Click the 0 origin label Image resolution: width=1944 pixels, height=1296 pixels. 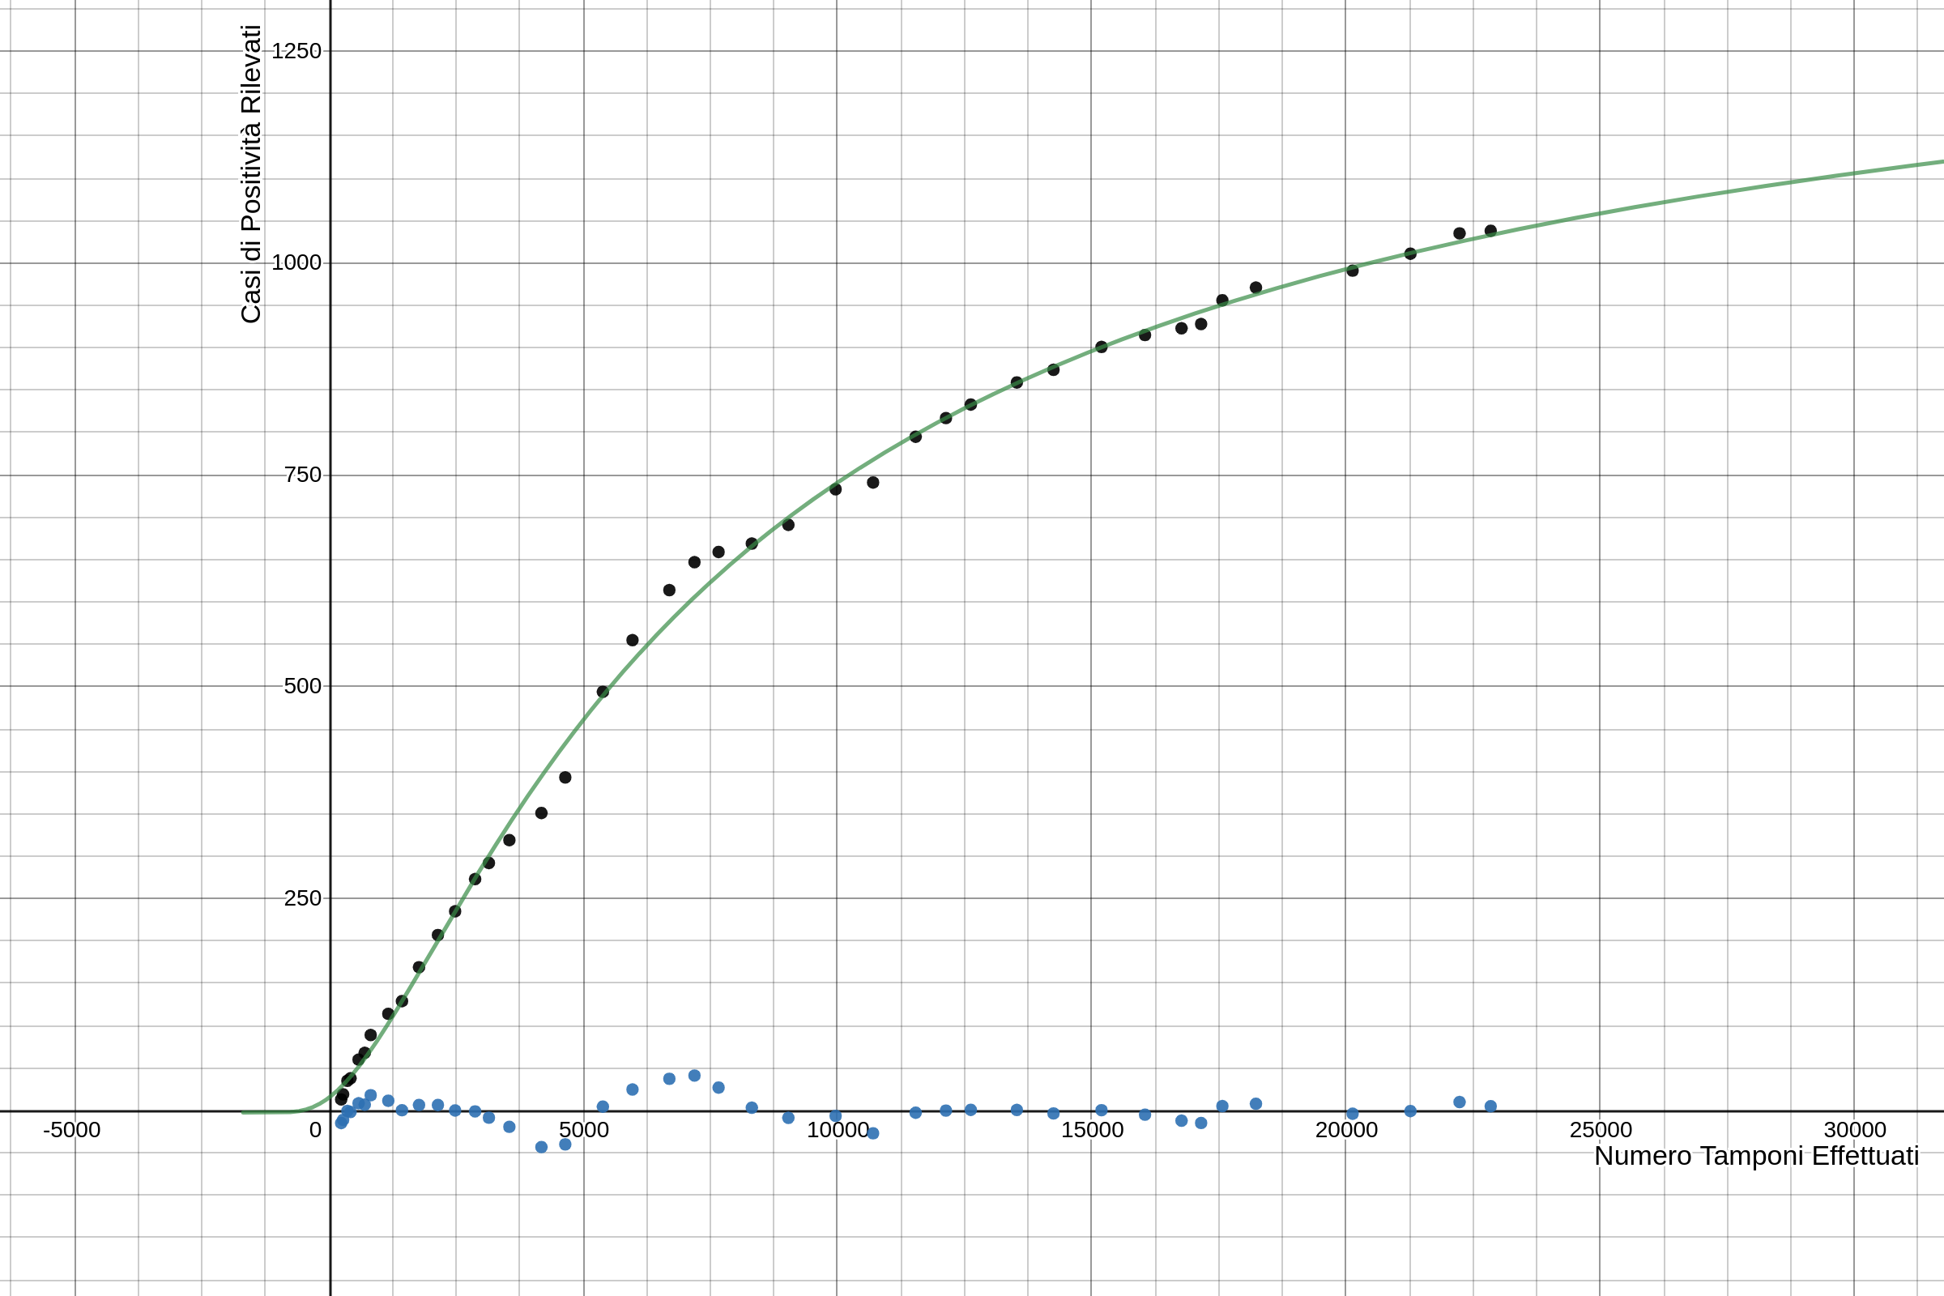point(315,1130)
